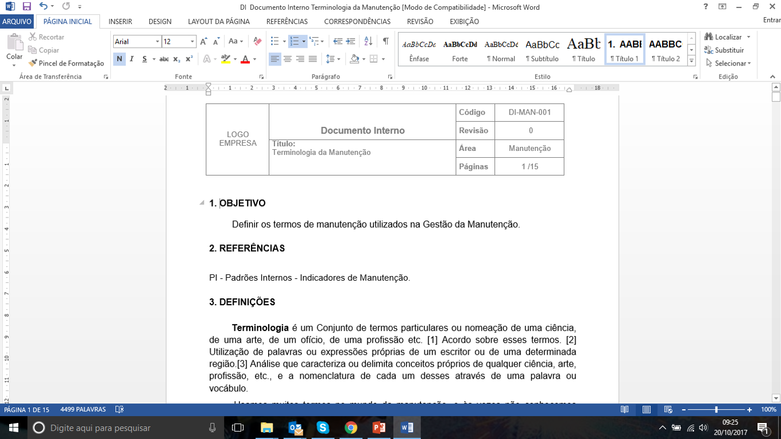
Task: Open proofing errors icon in status bar
Action: click(x=119, y=410)
